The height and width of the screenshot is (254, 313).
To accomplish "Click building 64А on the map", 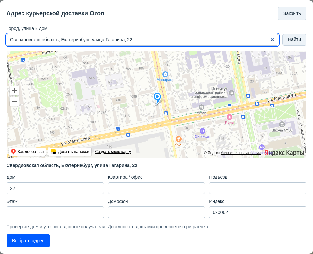I will [x=92, y=78].
